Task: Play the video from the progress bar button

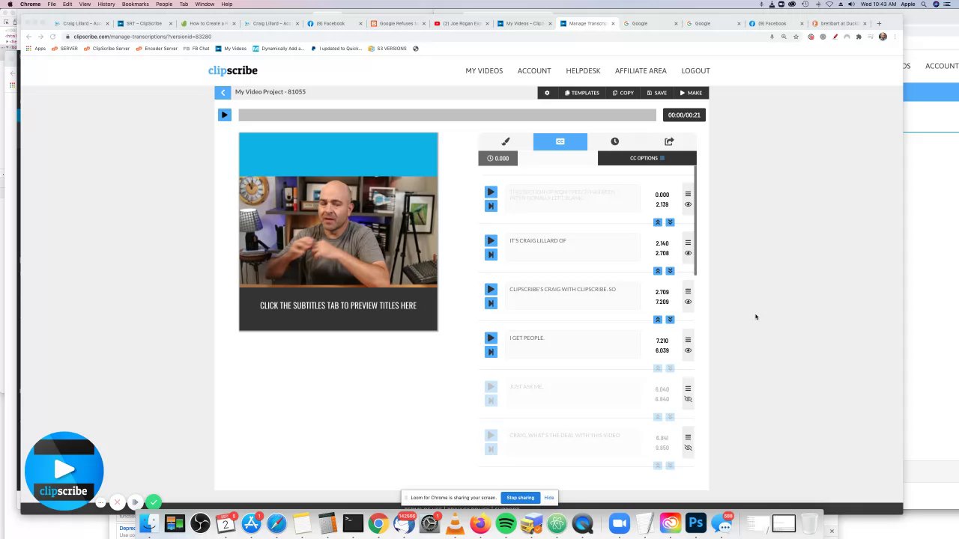Action: point(224,115)
